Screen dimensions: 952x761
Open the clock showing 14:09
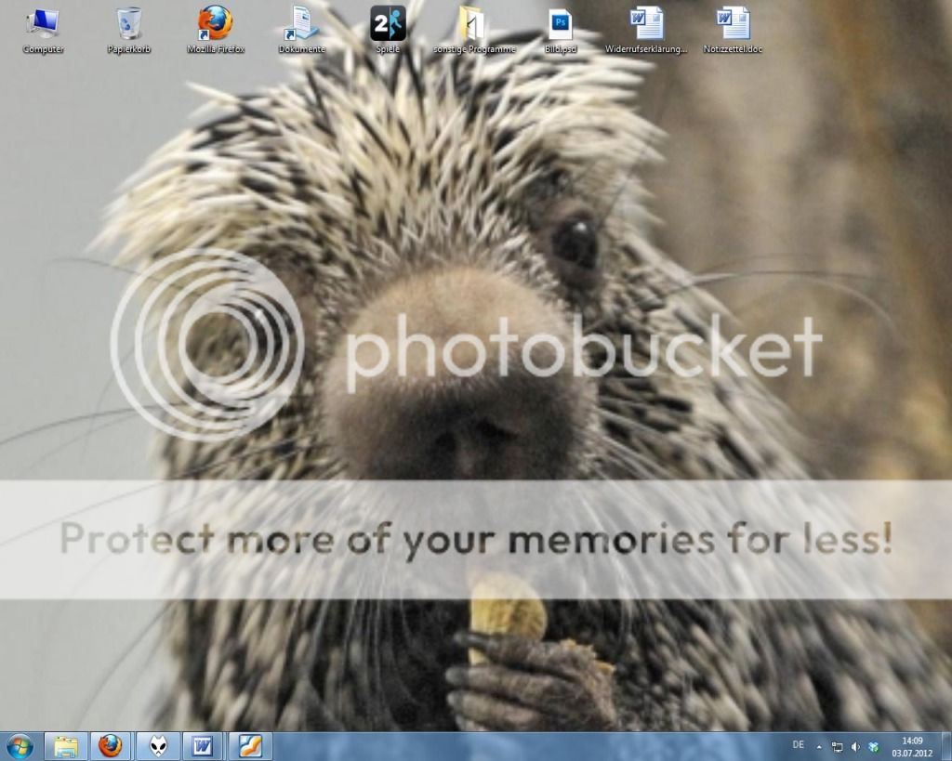click(x=912, y=746)
